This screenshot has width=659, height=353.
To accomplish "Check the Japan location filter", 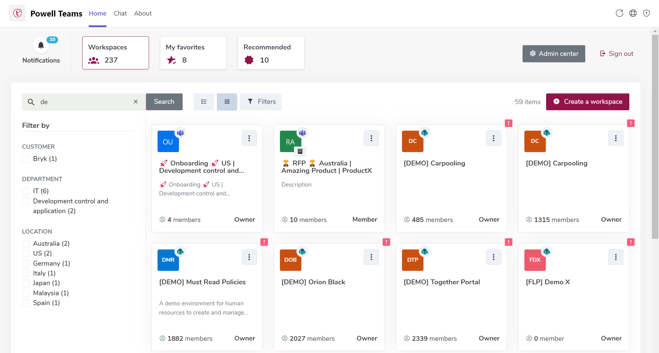I will (x=26, y=283).
